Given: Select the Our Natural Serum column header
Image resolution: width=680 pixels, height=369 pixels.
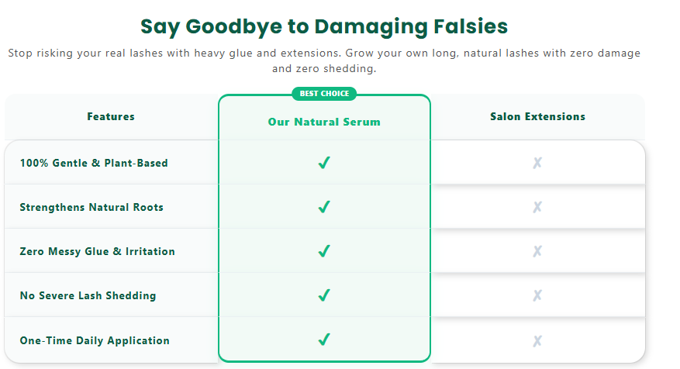Looking at the screenshot, I should click(x=324, y=122).
